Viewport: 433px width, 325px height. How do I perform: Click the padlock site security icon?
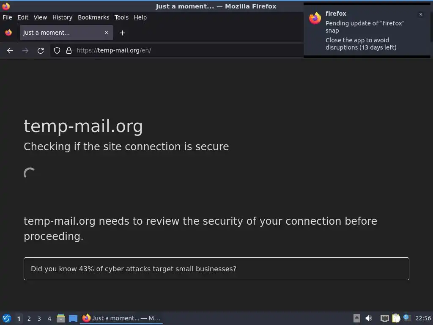69,50
